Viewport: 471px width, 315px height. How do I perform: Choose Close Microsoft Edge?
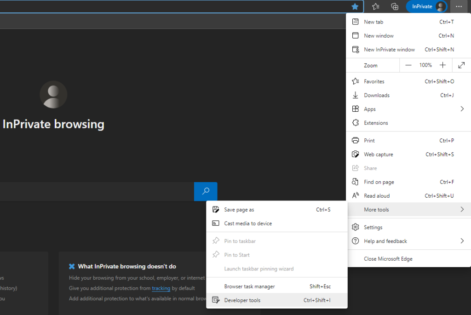pos(409,258)
